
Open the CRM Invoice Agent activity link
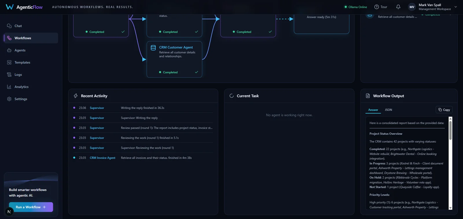tap(102, 158)
